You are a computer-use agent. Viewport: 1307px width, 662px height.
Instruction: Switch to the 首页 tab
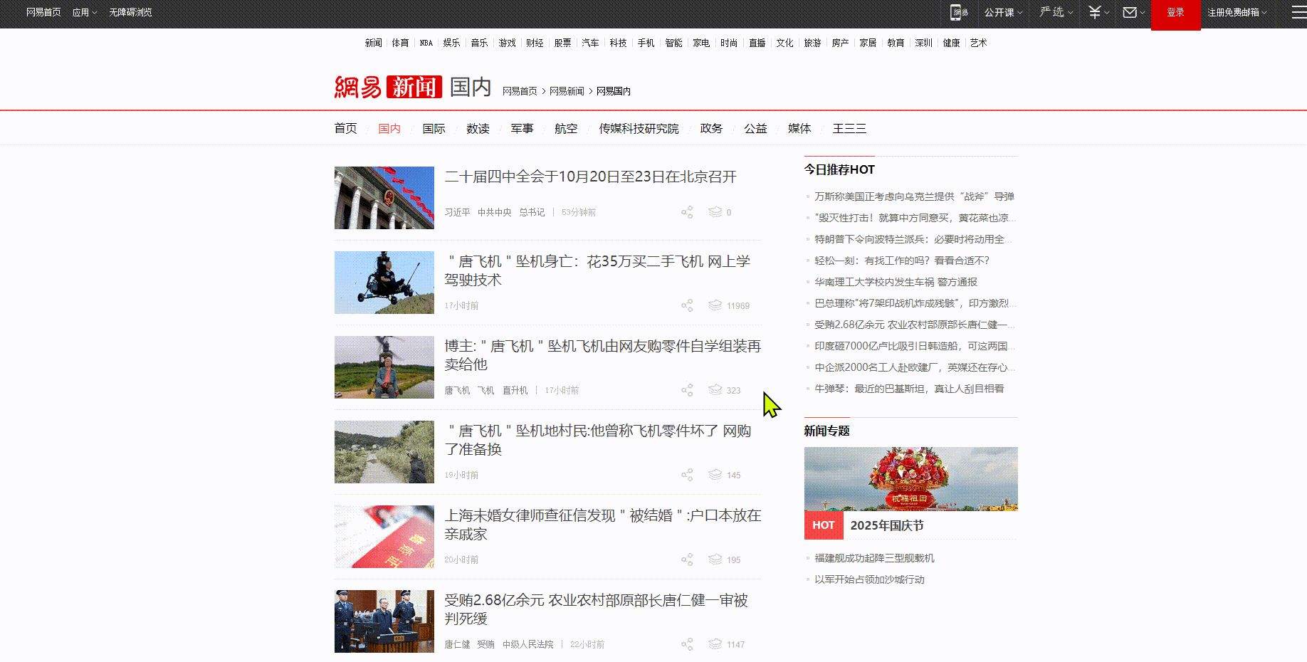[346, 128]
